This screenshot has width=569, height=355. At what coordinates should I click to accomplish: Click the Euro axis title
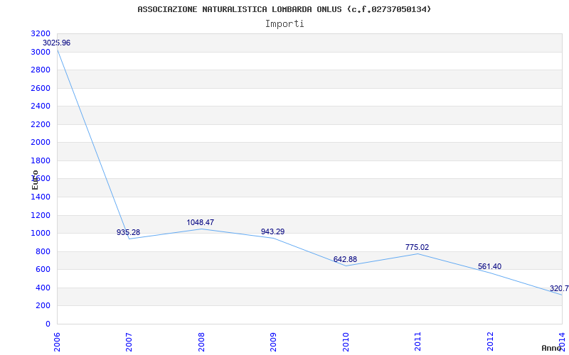[x=35, y=180]
